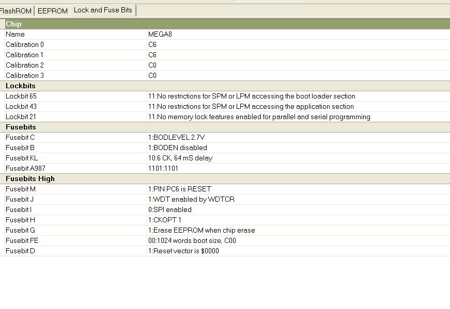Viewport: 450px width, 309px height.
Task: Open the Lockbit 65 value dropdown
Action: [252, 96]
